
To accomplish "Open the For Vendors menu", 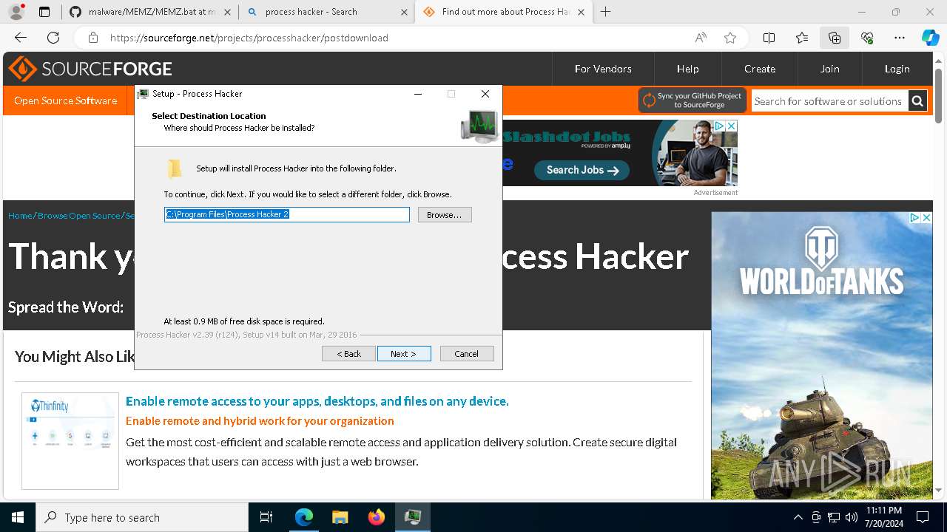I will (x=603, y=69).
